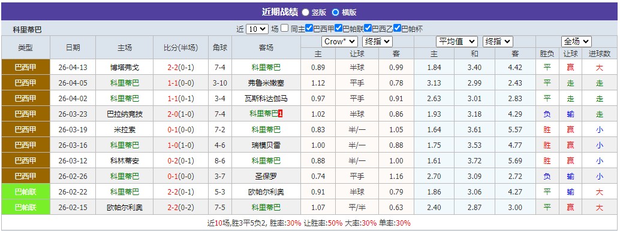Click the 科里蒂巴 team name above the table
620x231 pixels.
point(27,29)
